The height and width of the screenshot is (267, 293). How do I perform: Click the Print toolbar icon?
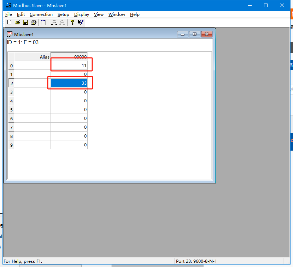[34, 22]
